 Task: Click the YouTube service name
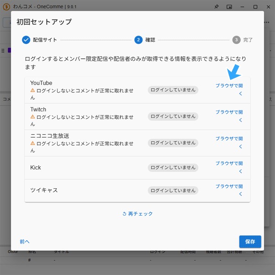[x=41, y=83]
